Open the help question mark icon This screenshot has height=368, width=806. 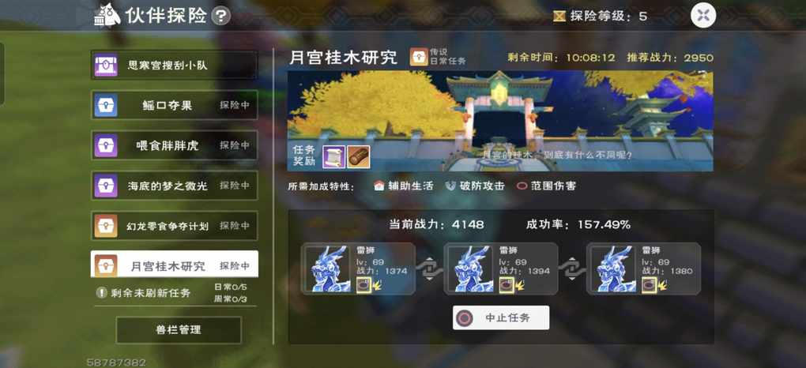(221, 17)
